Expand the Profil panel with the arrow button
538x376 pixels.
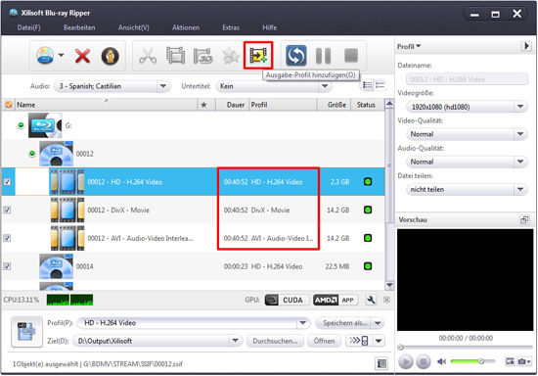pyautogui.click(x=526, y=46)
